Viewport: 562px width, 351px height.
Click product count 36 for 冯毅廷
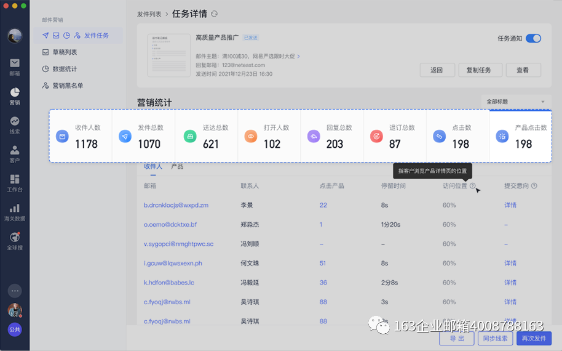coord(323,283)
